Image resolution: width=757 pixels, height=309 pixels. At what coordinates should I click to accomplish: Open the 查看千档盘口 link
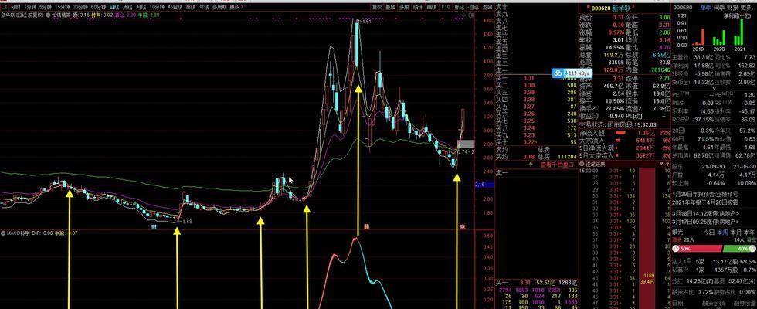[x=557, y=165]
